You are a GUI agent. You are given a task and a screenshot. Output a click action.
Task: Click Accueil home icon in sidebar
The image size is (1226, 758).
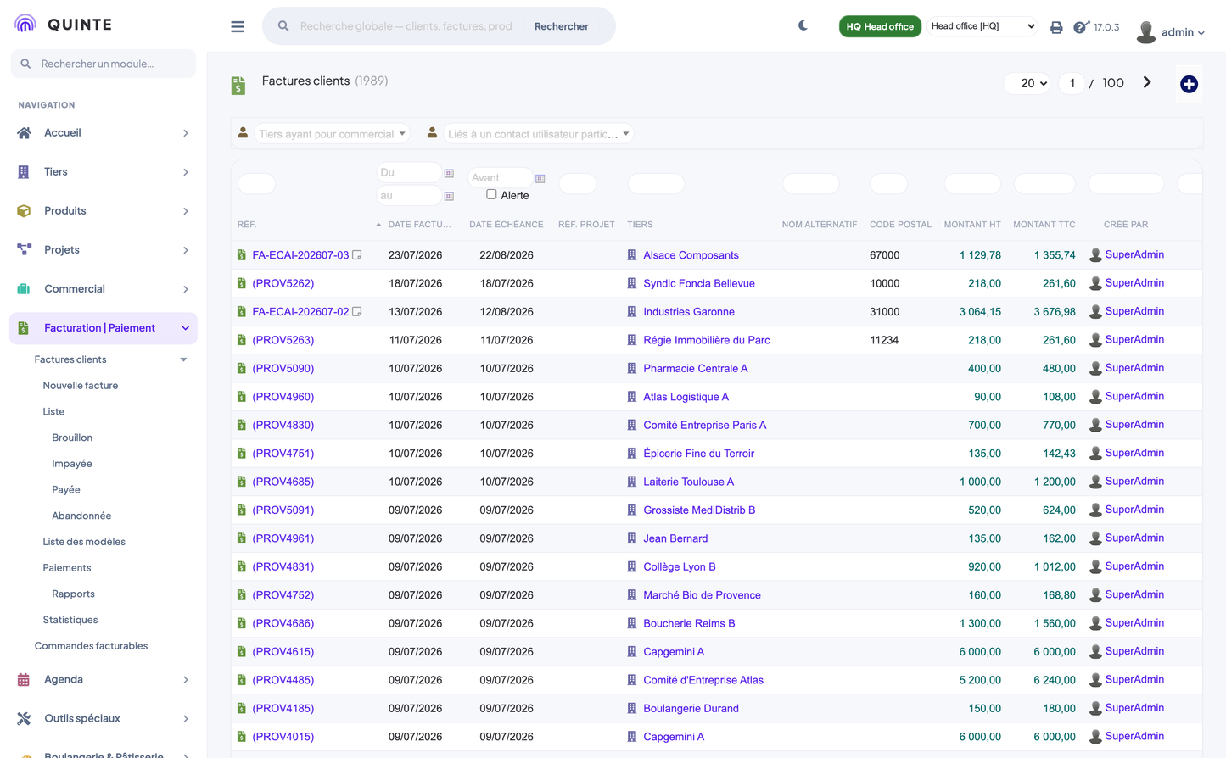24,132
